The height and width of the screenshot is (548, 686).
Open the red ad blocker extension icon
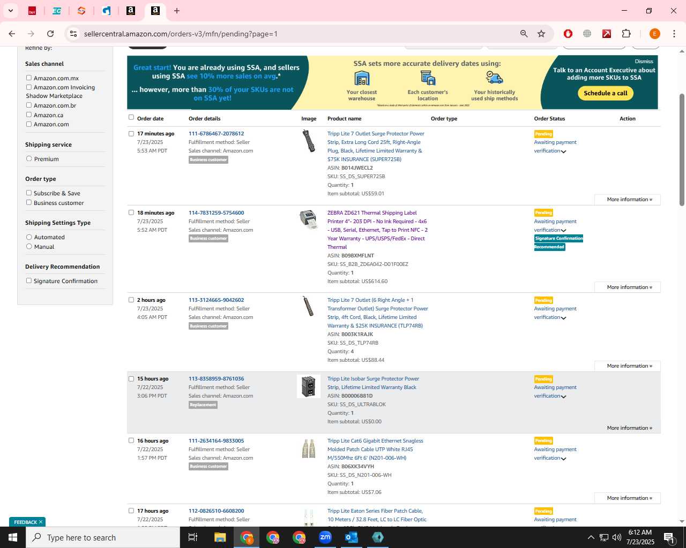coord(568,34)
